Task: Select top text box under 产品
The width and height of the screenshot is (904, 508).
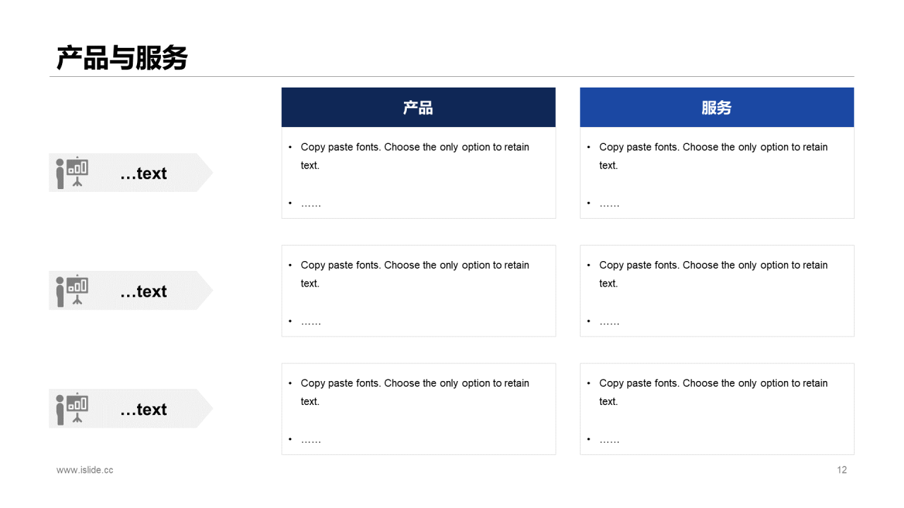Action: [418, 173]
